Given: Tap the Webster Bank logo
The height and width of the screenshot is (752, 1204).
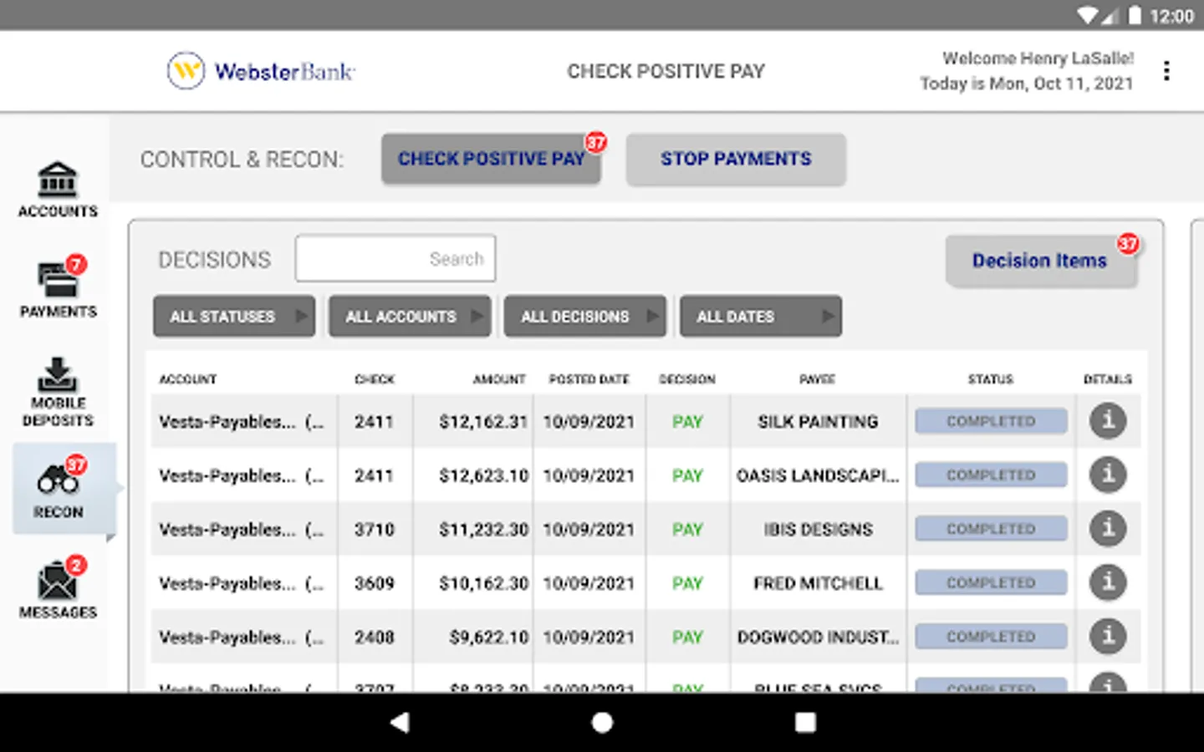Looking at the screenshot, I should tap(261, 71).
